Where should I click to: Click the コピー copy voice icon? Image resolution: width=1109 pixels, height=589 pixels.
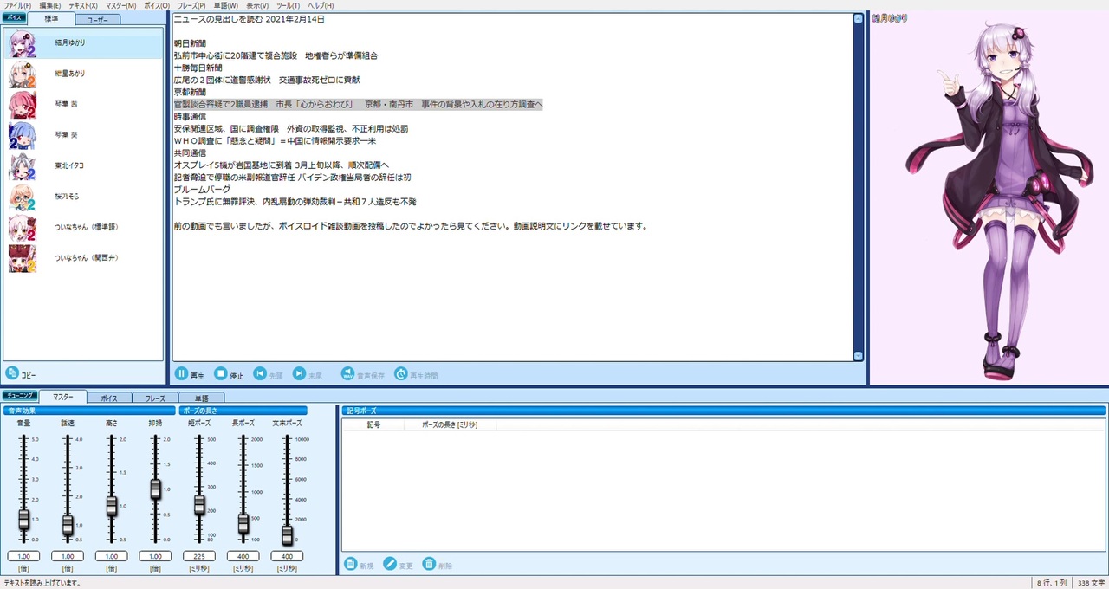(12, 373)
